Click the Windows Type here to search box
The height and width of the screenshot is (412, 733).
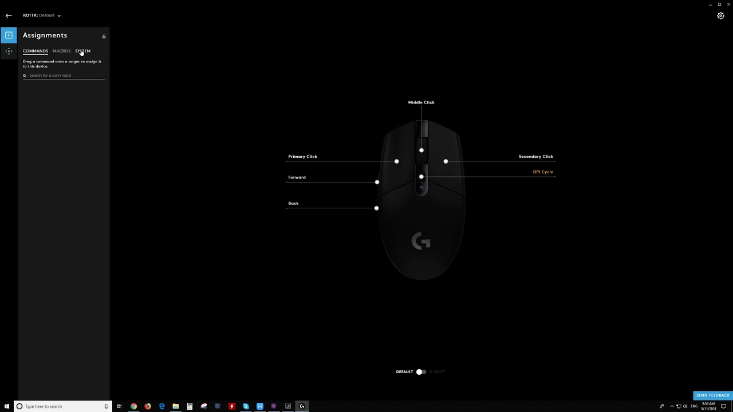coord(62,406)
